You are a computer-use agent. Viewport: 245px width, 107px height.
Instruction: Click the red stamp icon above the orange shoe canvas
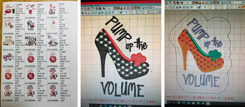[x=200, y=3]
